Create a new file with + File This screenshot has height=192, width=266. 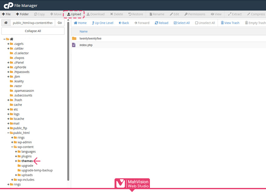click(x=6, y=14)
